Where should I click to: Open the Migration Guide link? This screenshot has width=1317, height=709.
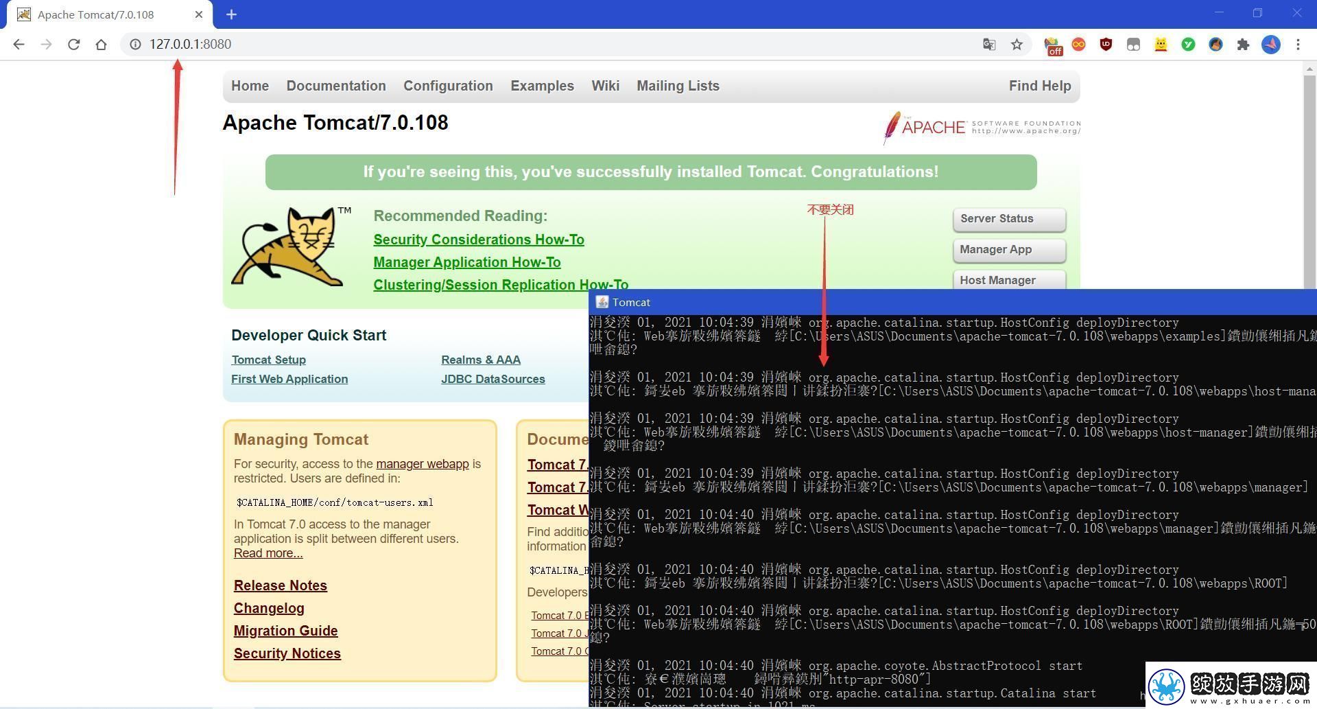point(285,631)
